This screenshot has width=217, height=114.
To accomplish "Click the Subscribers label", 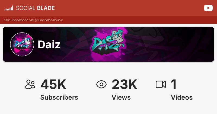I will coord(59,97).
